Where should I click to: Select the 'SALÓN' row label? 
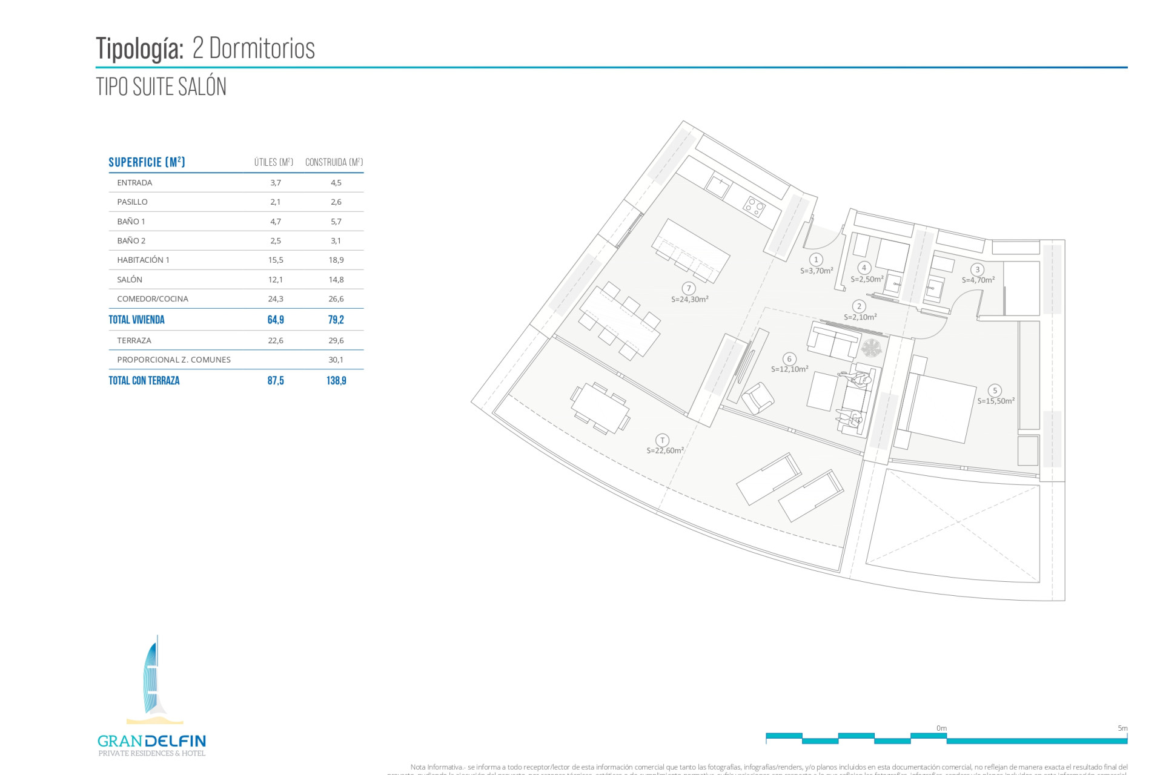tap(130, 280)
